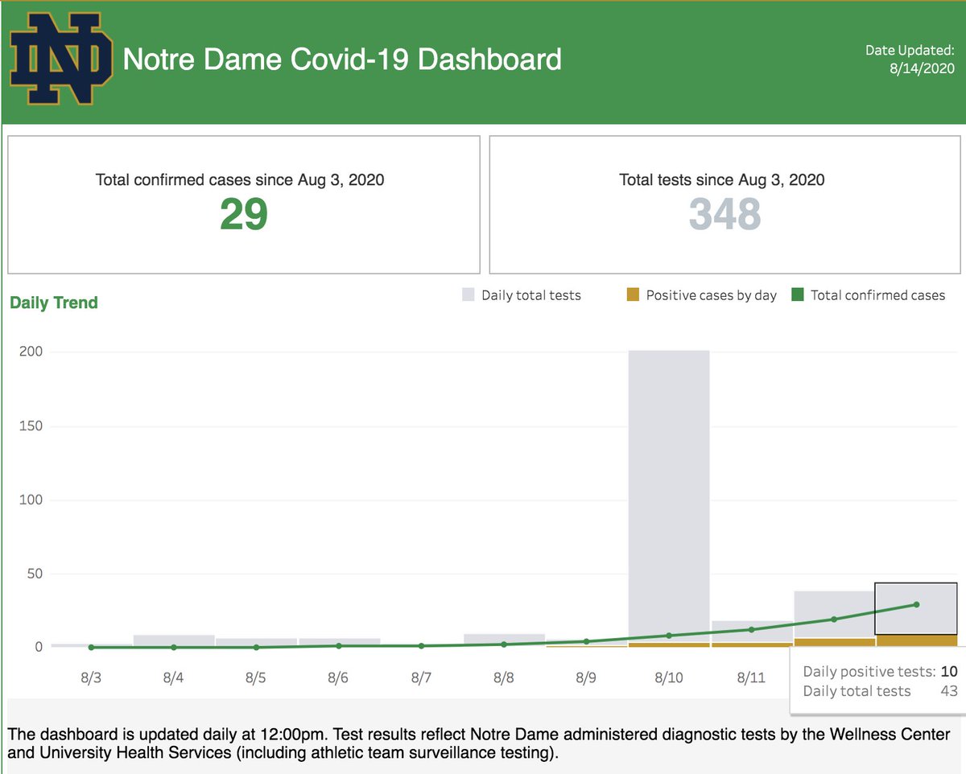Screen dimensions: 966x774
Task: Click the dashboard update footnote text
Action: click(x=479, y=744)
